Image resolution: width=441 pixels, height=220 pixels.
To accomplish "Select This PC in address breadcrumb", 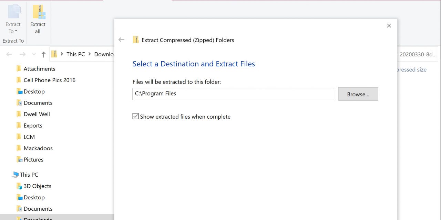I will point(75,54).
